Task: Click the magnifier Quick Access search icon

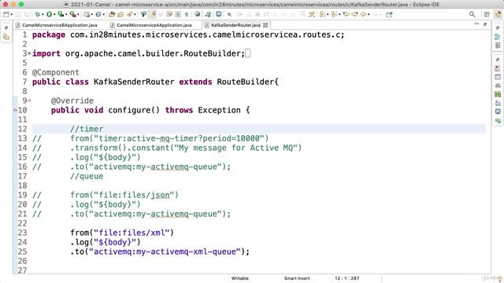Action: pyautogui.click(x=472, y=14)
